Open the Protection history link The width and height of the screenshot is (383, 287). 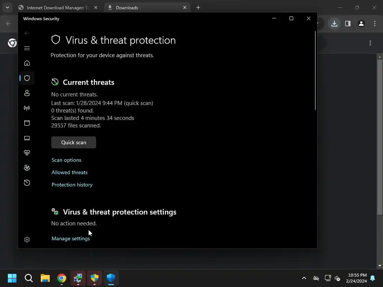tap(72, 185)
